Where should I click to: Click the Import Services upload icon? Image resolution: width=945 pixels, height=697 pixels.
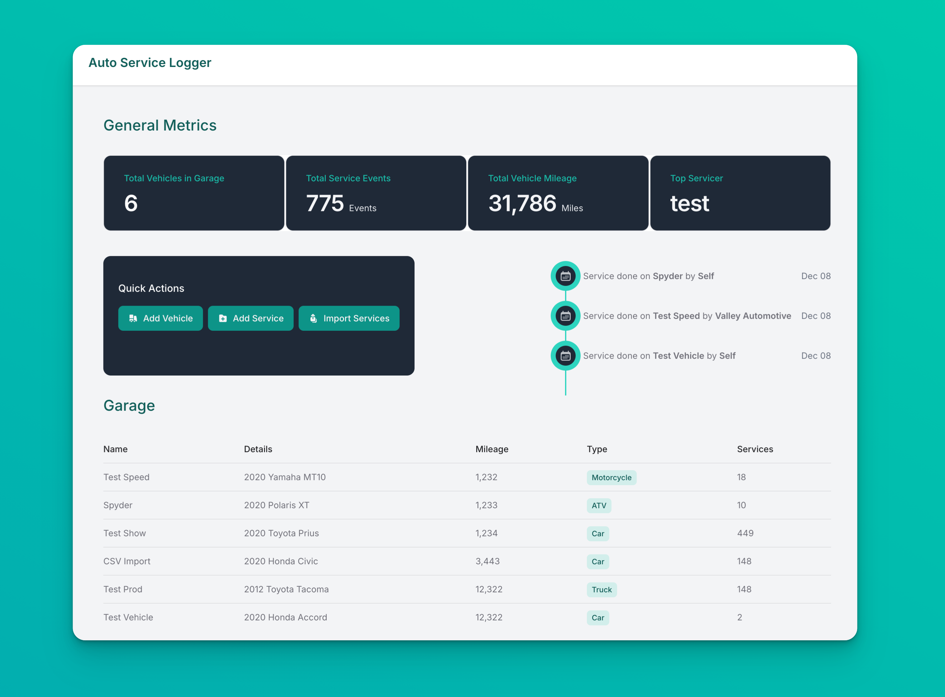click(x=314, y=318)
